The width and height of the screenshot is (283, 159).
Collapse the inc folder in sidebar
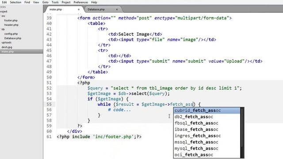pos(3,16)
